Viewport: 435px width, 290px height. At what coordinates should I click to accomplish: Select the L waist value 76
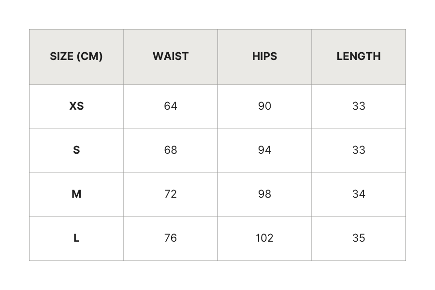coord(171,238)
